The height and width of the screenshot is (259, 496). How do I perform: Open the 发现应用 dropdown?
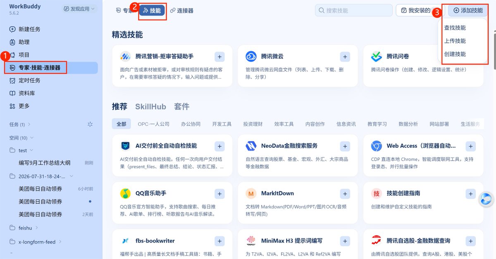point(79,9)
